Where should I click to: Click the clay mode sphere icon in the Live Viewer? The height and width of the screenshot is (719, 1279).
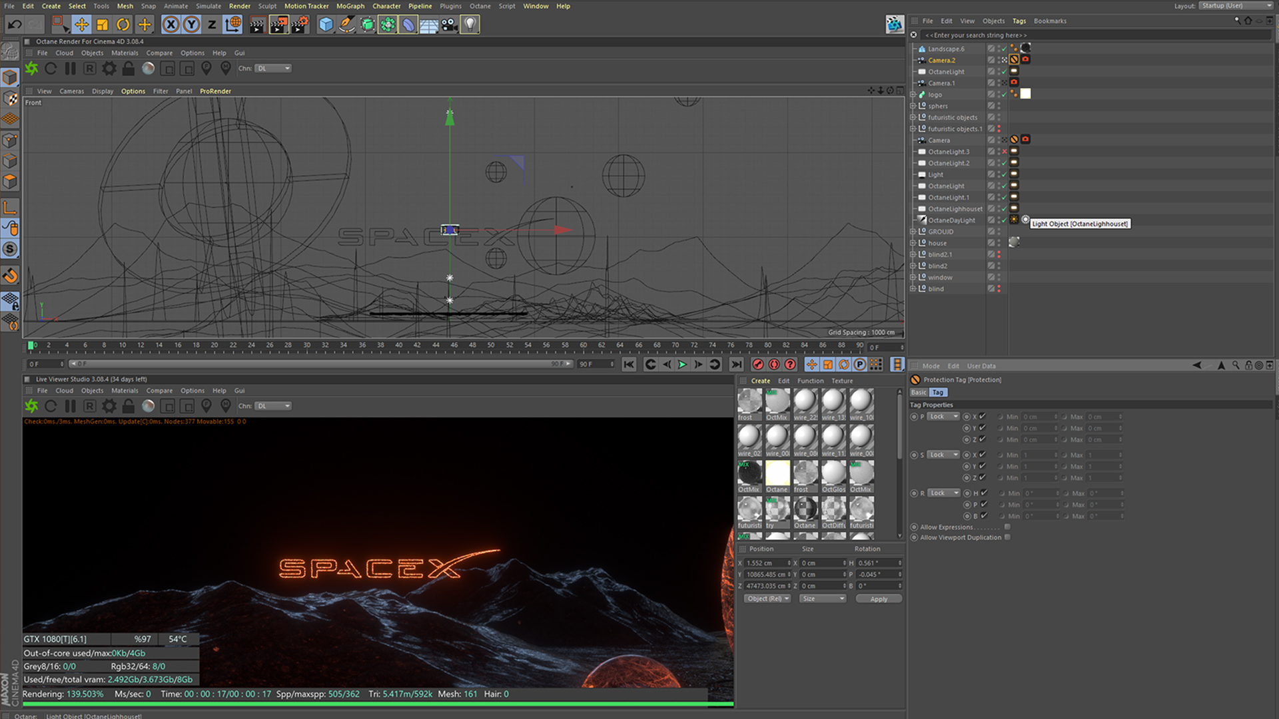coord(148,406)
